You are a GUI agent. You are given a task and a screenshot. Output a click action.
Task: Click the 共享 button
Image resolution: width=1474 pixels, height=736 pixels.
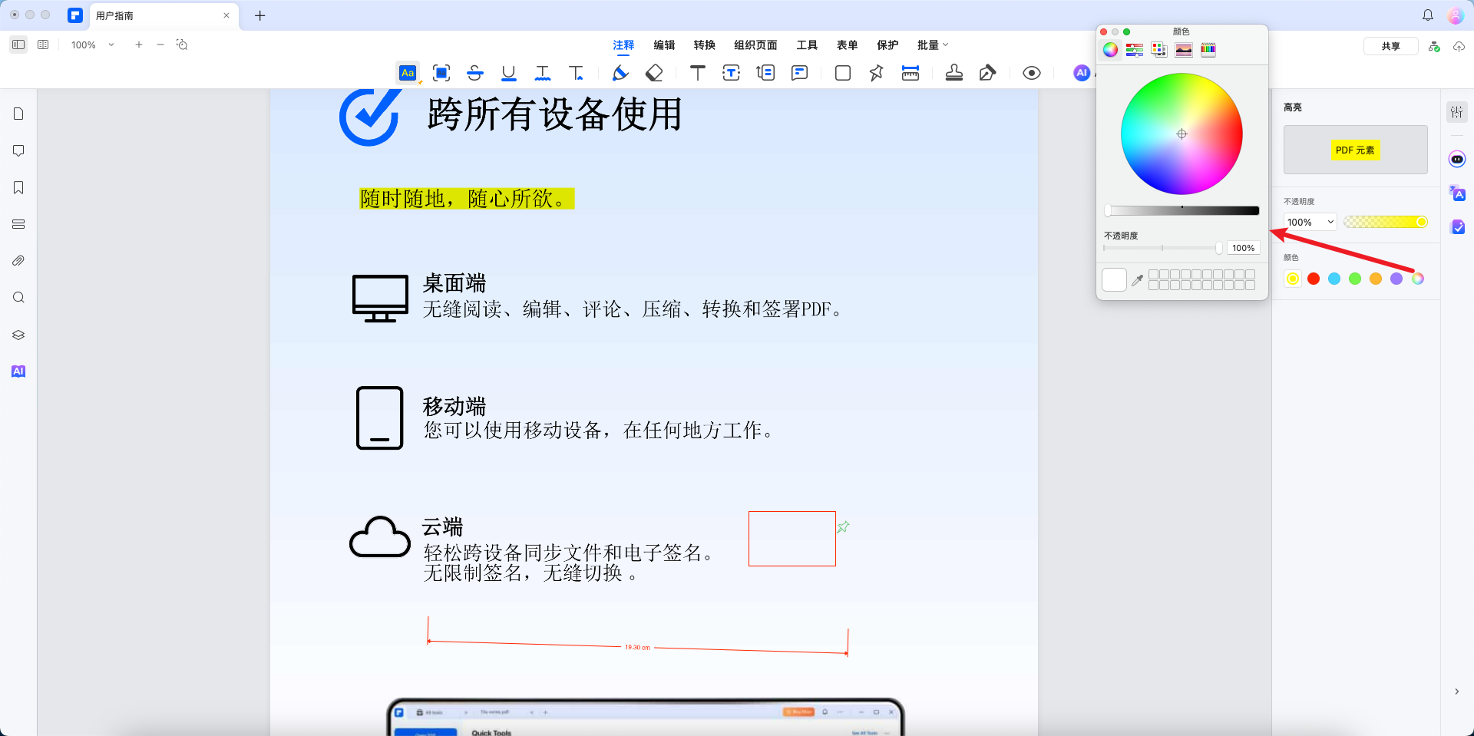click(x=1390, y=46)
